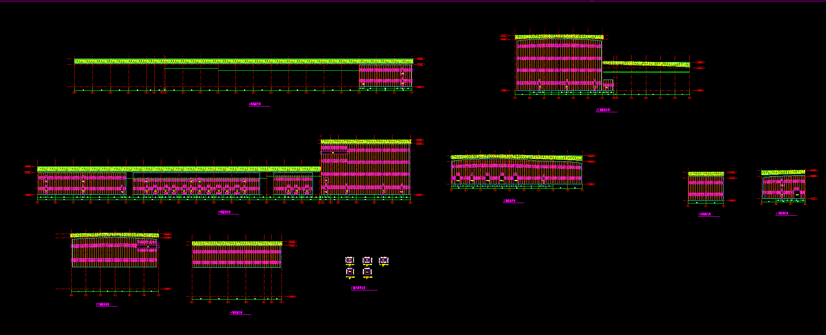Click the 17-axis elevation title label

[103, 305]
